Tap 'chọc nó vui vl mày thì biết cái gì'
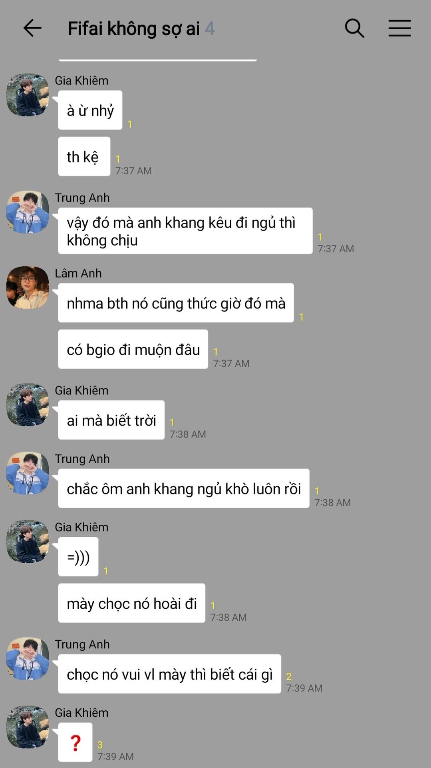The image size is (431, 768). point(170,674)
